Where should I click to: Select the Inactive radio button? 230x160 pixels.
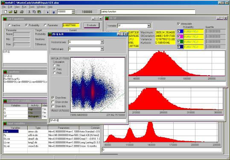click(x=9, y=25)
